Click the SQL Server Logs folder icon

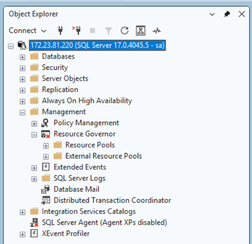click(46, 178)
